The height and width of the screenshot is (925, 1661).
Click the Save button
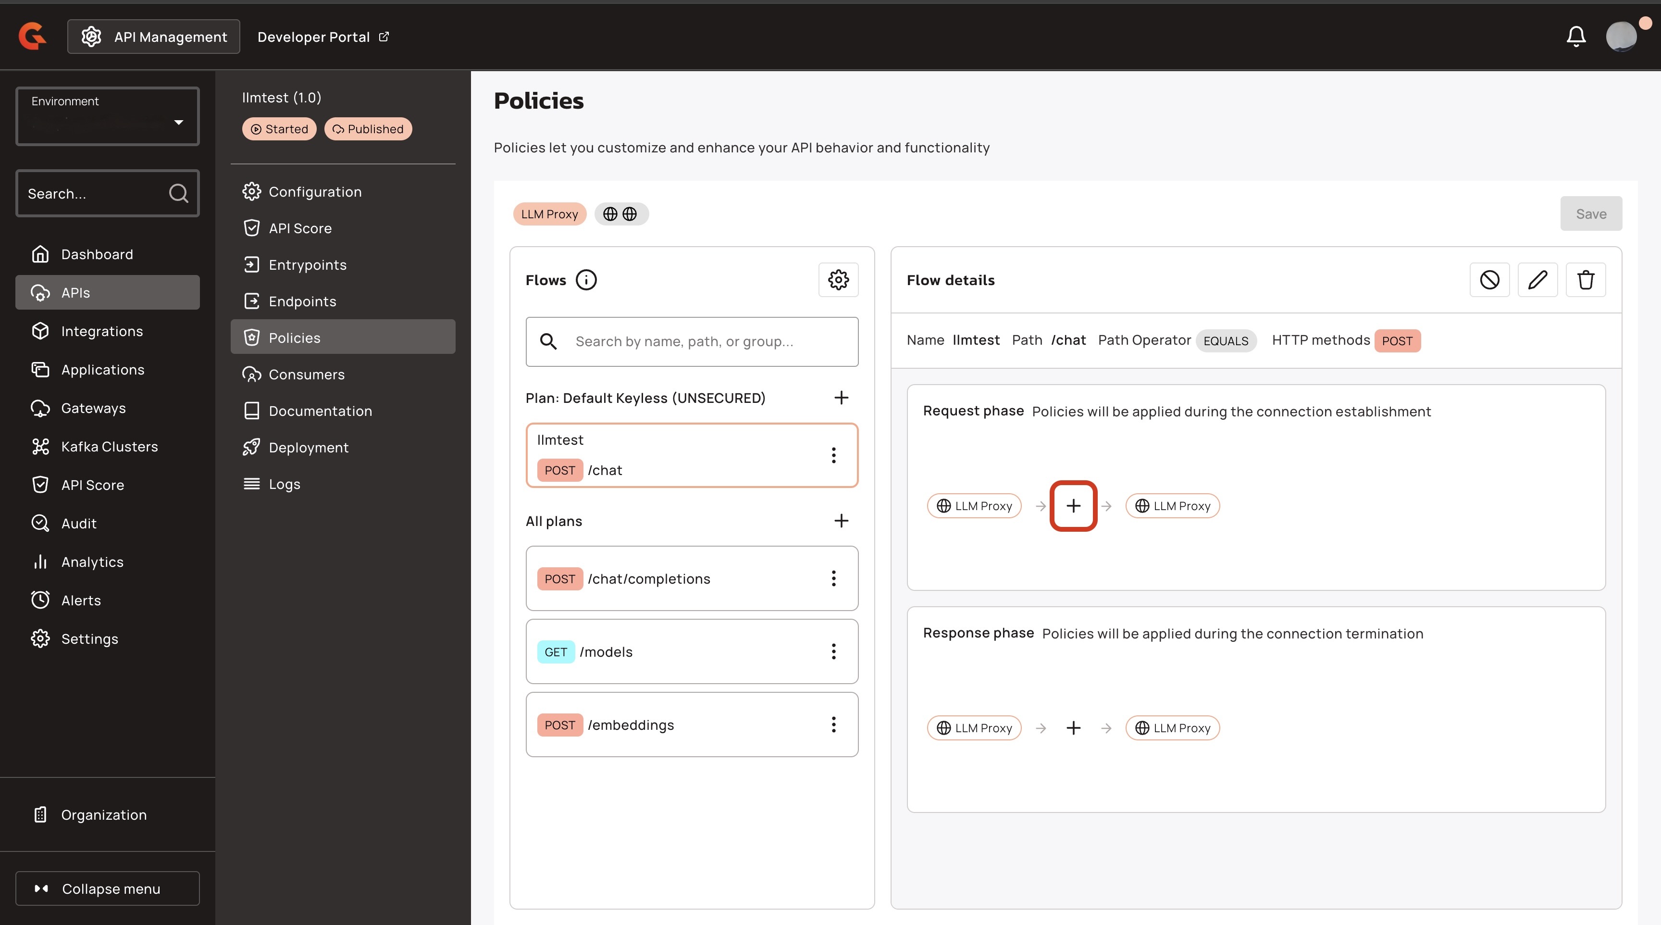[1590, 213]
